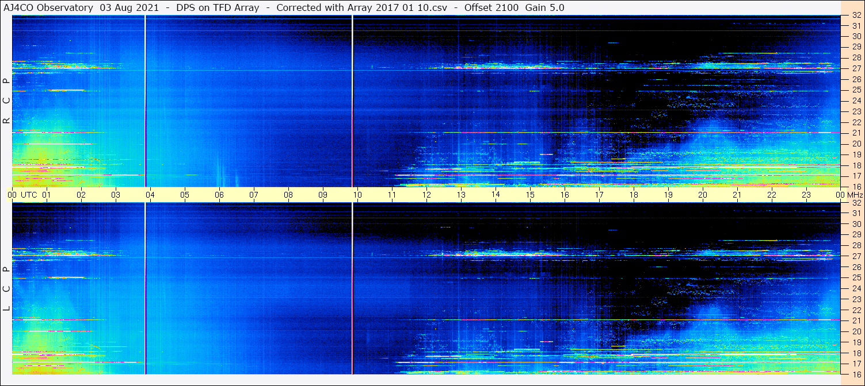Screen dimensions: 865x386
Task: Click the "18" MHz tick on the LCP frequency scale
Action: point(856,353)
